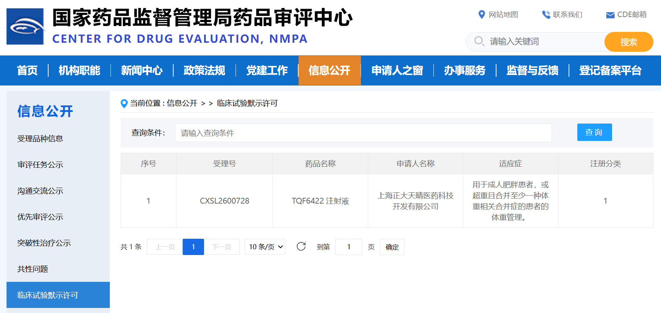Open the 监督与反馈 navigation tab
The width and height of the screenshot is (661, 313).
533,70
